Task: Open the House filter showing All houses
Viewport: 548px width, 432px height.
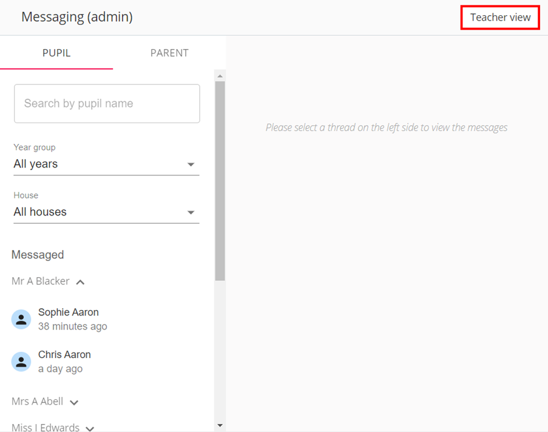Action: point(106,212)
